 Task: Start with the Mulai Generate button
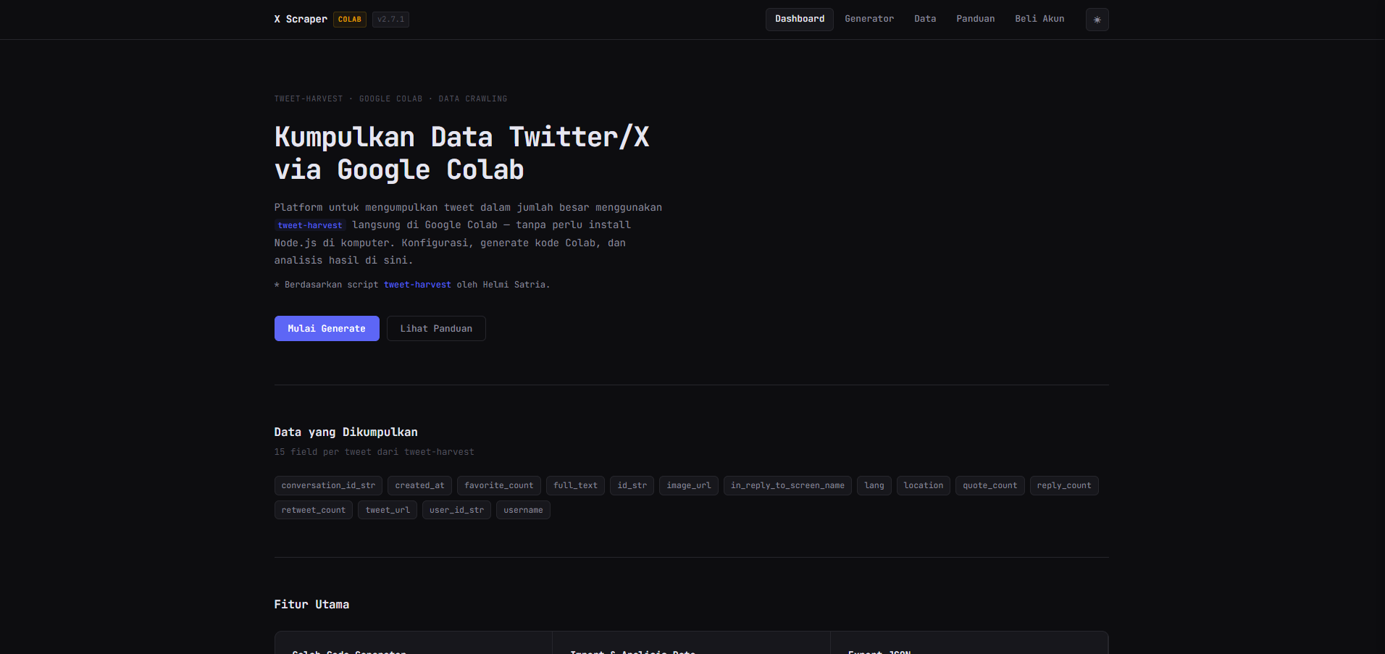point(327,328)
